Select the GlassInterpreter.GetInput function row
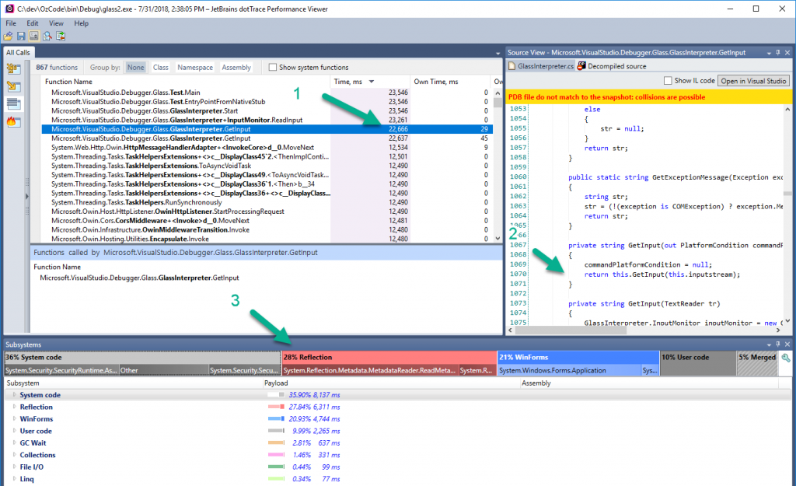796x486 pixels. (x=155, y=129)
